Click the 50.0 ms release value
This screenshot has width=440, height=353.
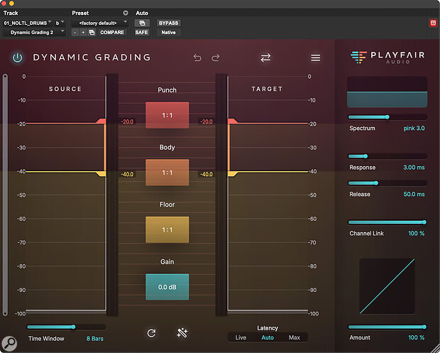pos(414,195)
